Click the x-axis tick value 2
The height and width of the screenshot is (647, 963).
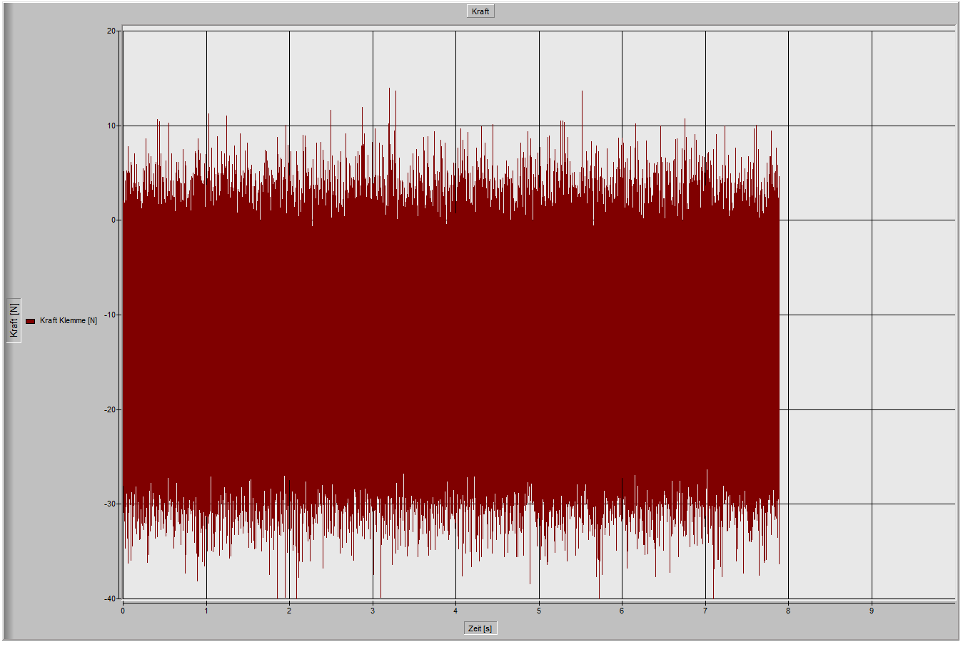(289, 611)
